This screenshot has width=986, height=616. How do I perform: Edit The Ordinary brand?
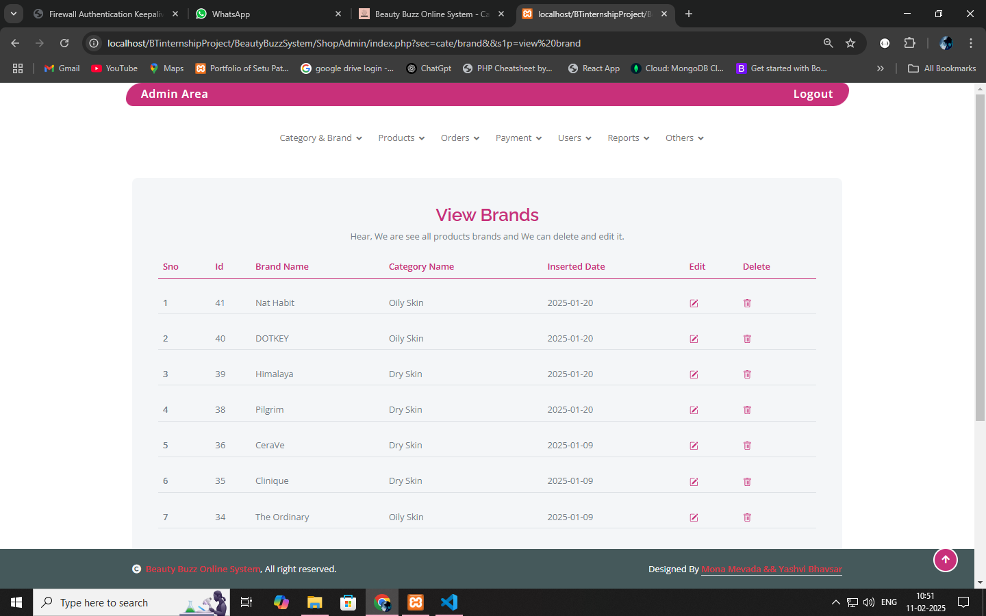tap(694, 517)
